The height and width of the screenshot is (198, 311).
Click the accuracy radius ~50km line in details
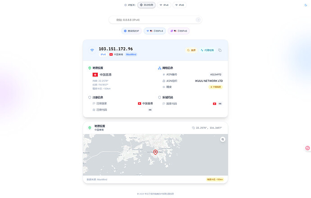click(x=101, y=89)
